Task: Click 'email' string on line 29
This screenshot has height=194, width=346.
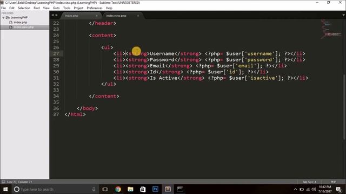Action: point(245,66)
